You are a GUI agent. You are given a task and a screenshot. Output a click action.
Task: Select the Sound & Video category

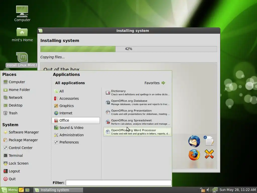click(76, 128)
